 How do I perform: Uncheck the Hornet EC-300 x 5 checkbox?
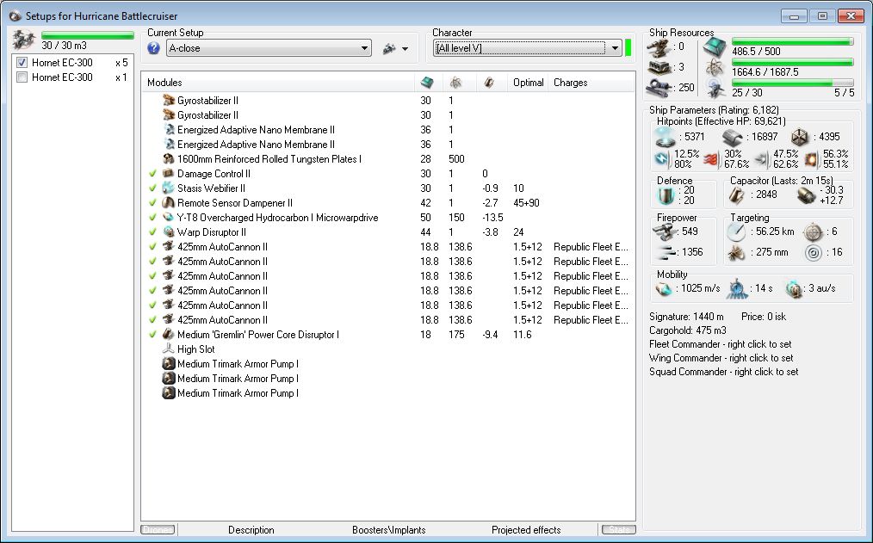point(22,62)
